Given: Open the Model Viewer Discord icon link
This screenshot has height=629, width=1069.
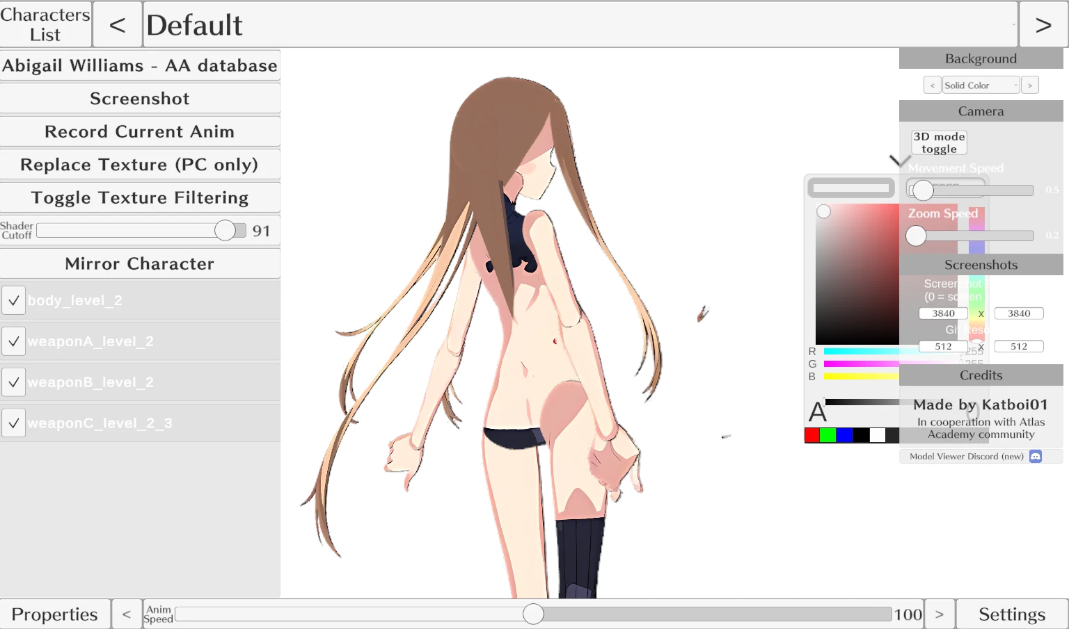Looking at the screenshot, I should [x=1036, y=457].
